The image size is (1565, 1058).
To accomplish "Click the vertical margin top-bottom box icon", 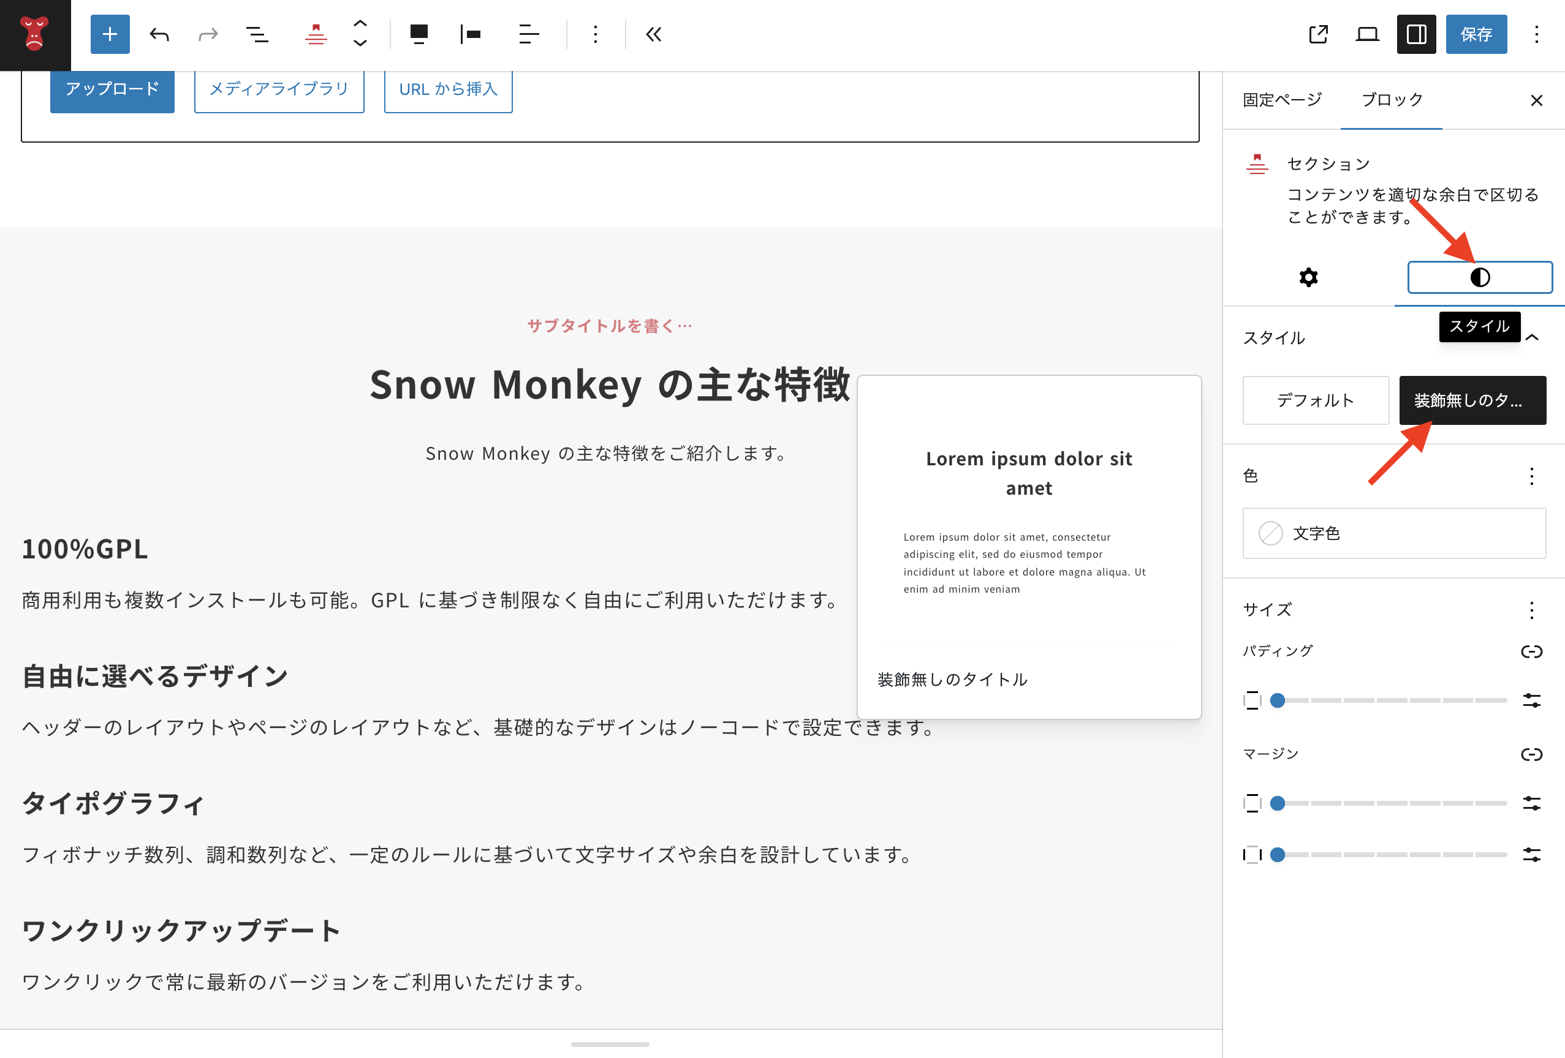I will [1252, 803].
